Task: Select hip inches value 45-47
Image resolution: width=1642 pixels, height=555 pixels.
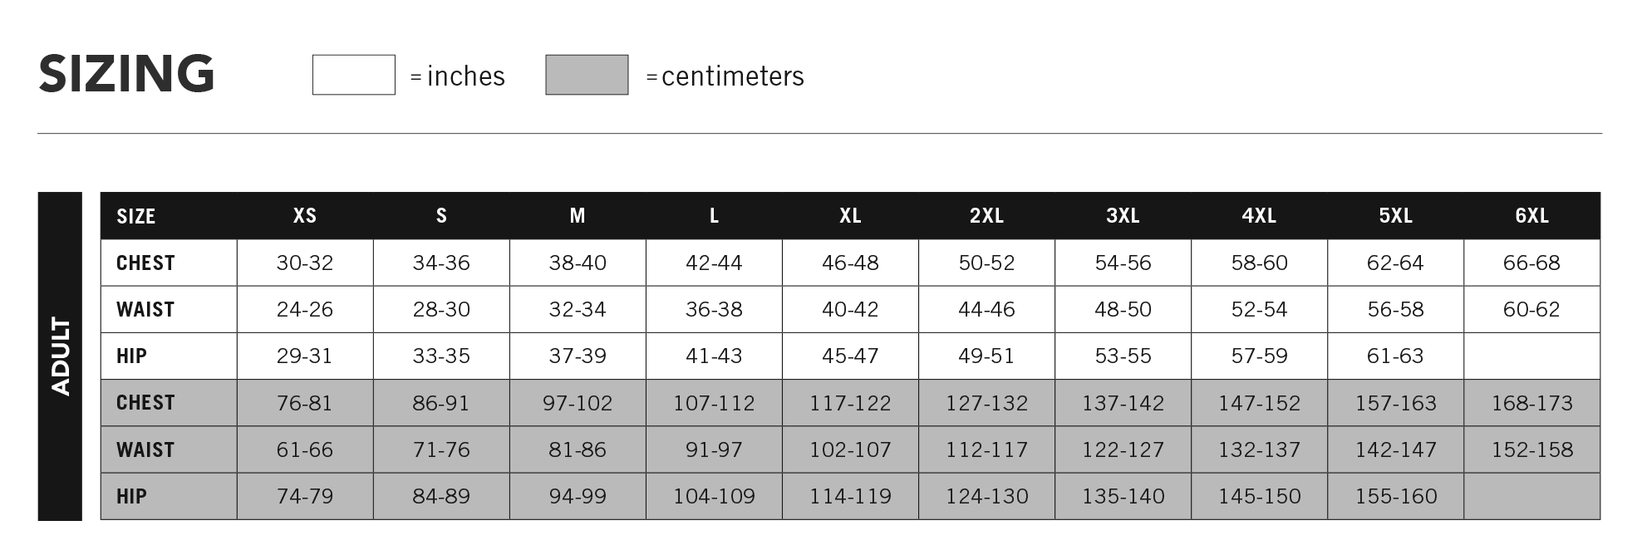Action: coord(850,356)
